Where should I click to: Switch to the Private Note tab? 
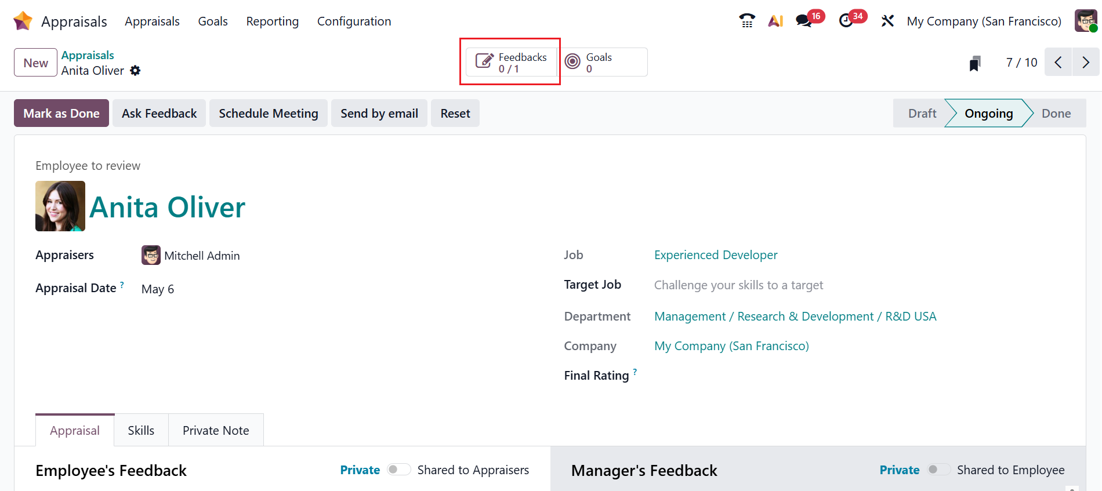point(216,430)
